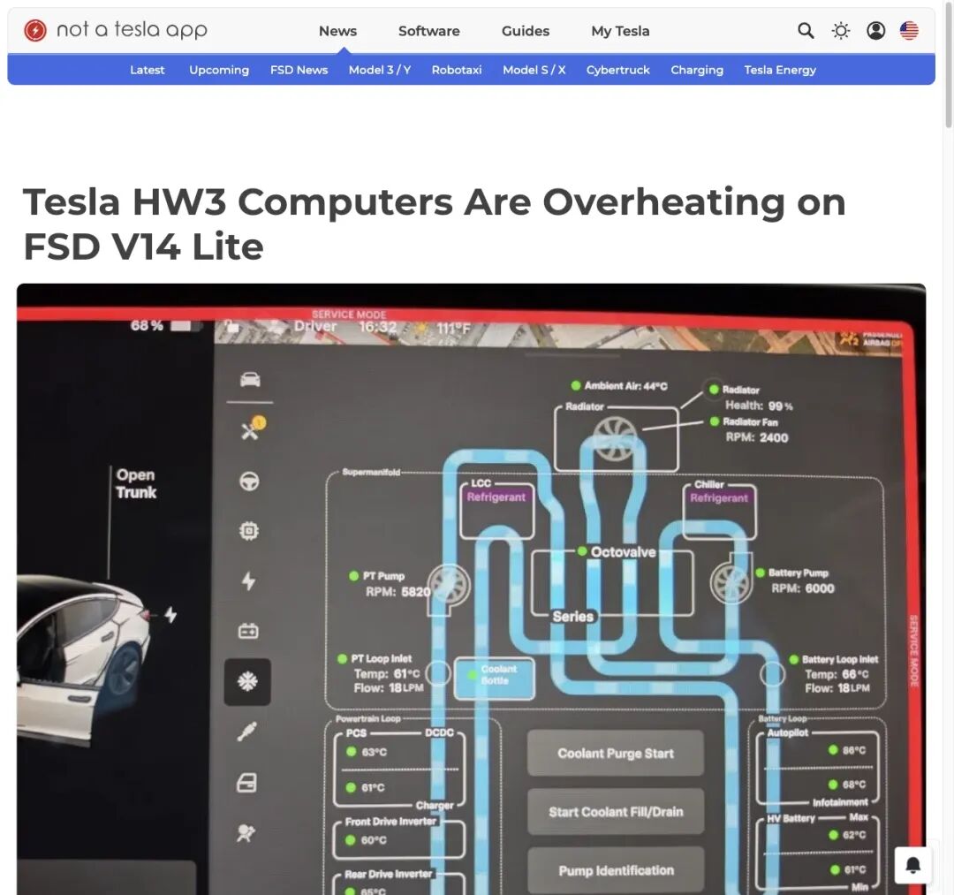The height and width of the screenshot is (895, 954).
Task: Go to the Upcoming tab
Action: [219, 70]
